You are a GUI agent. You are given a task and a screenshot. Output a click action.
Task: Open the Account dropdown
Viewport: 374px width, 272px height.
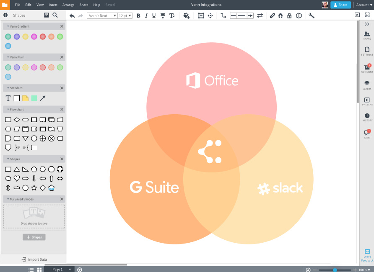(364, 5)
